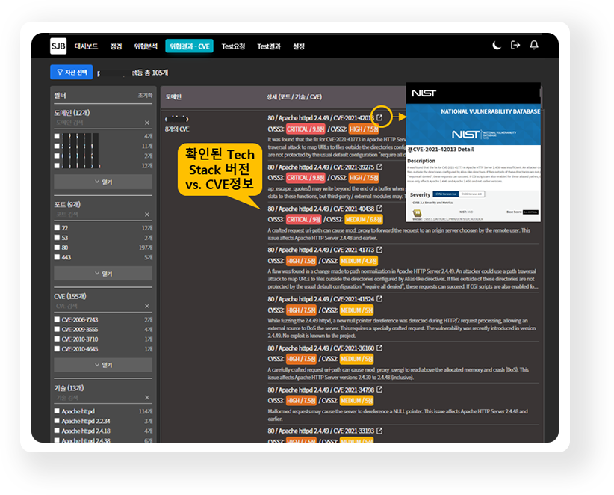Open external link icon beside CVE-2021-41524
This screenshot has width=614, height=495.
379,298
